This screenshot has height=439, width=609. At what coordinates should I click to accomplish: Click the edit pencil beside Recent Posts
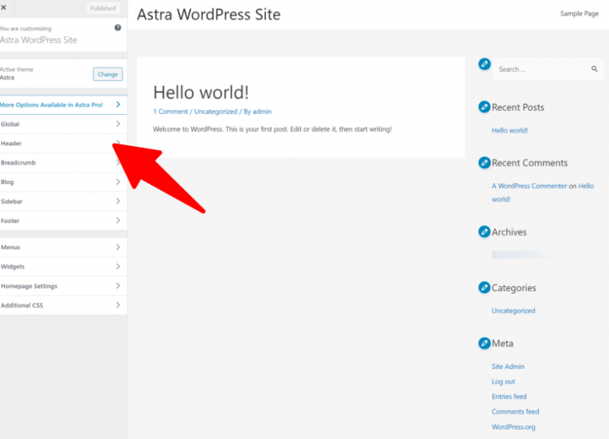pyautogui.click(x=484, y=107)
